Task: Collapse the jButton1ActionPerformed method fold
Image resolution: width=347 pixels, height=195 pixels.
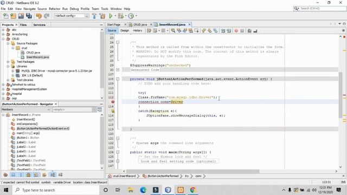Action: tap(118, 79)
